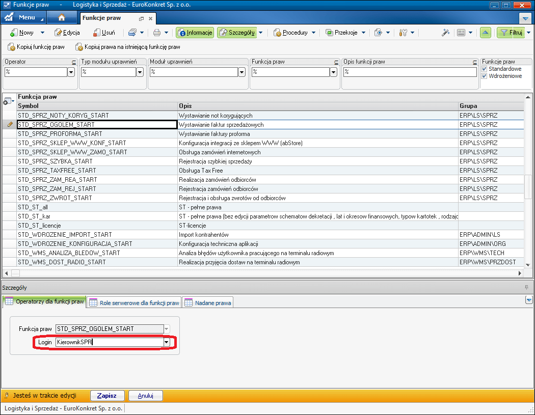Open the Login combo box dropdown

[x=167, y=342]
